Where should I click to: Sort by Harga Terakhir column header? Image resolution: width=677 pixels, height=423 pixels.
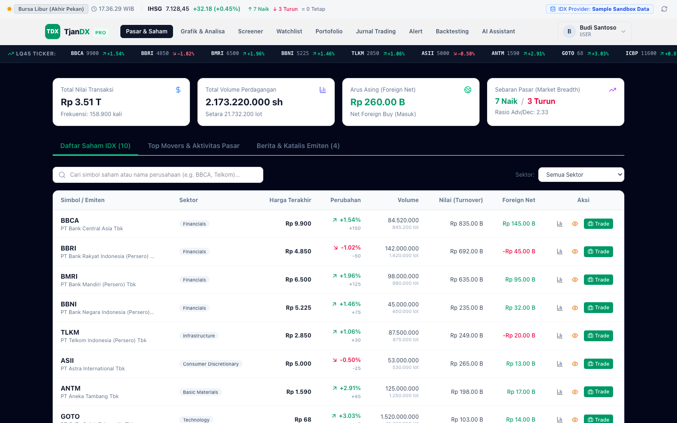pyautogui.click(x=290, y=200)
